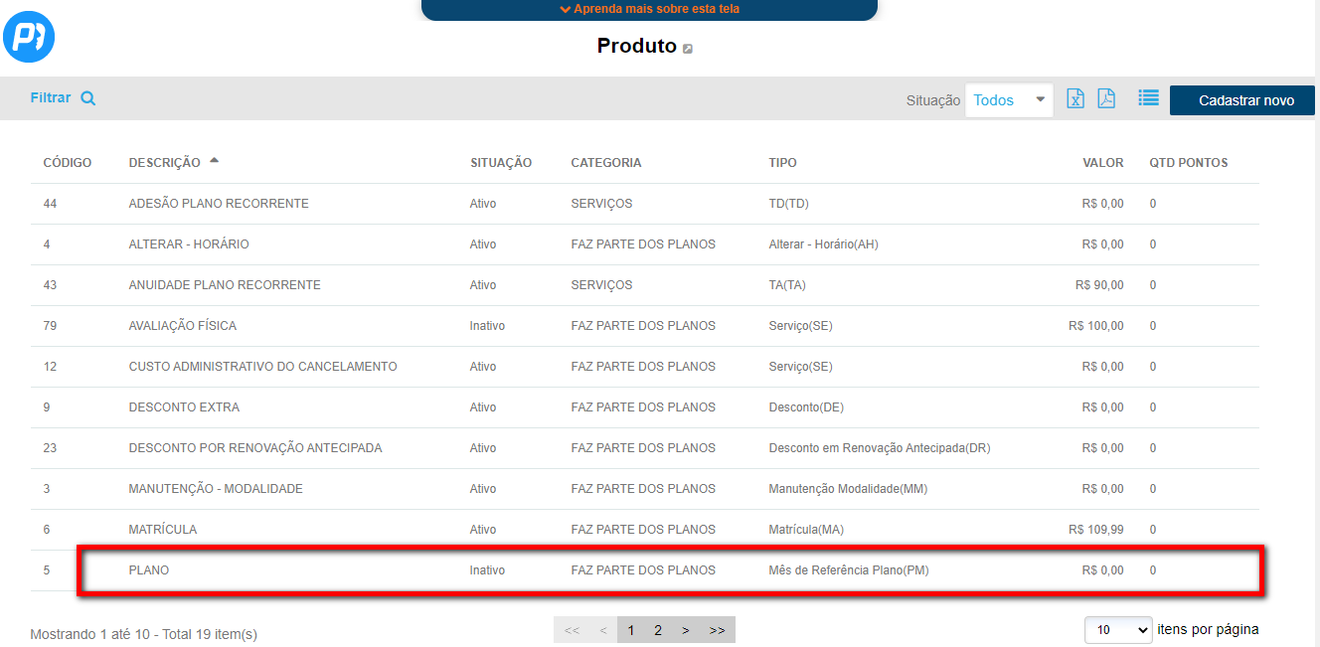Click the external link icon beside Produto
This screenshot has height=647, width=1320.
[x=688, y=49]
